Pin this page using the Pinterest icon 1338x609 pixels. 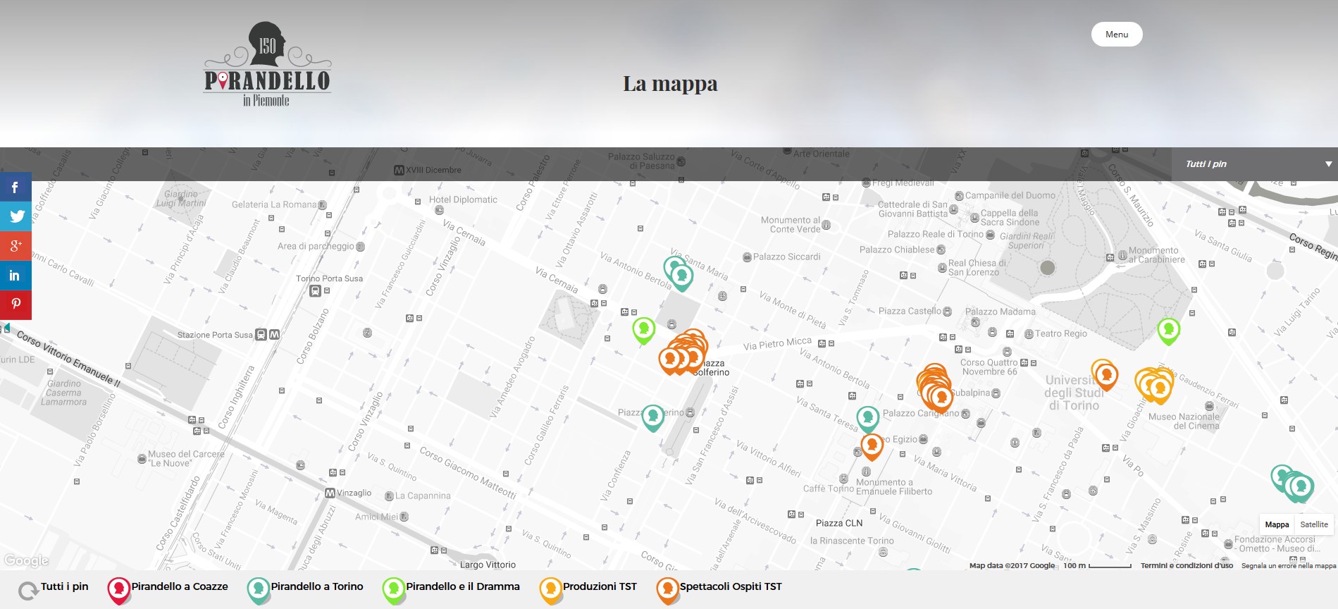16,305
